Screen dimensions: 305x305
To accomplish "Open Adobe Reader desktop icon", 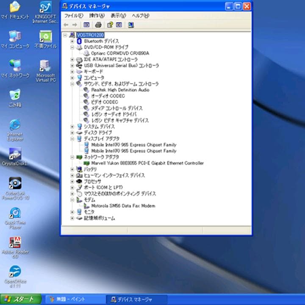I will pyautogui.click(x=15, y=247).
